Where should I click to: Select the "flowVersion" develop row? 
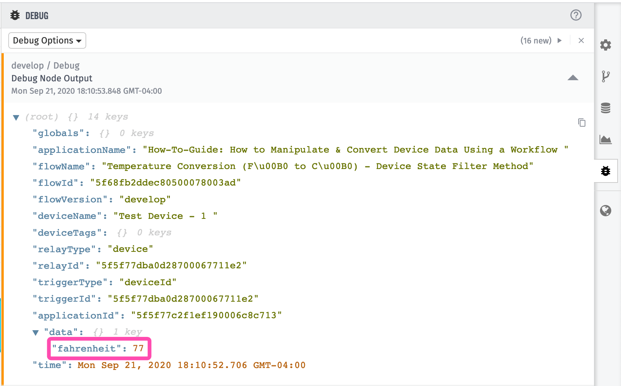pos(102,199)
